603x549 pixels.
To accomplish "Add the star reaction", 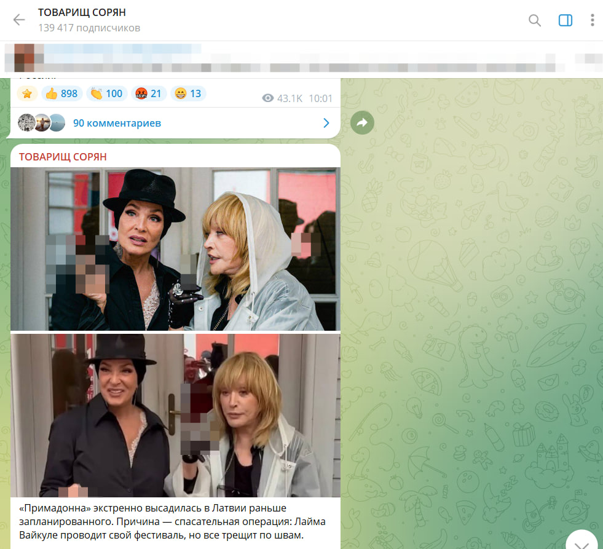I will 27,93.
